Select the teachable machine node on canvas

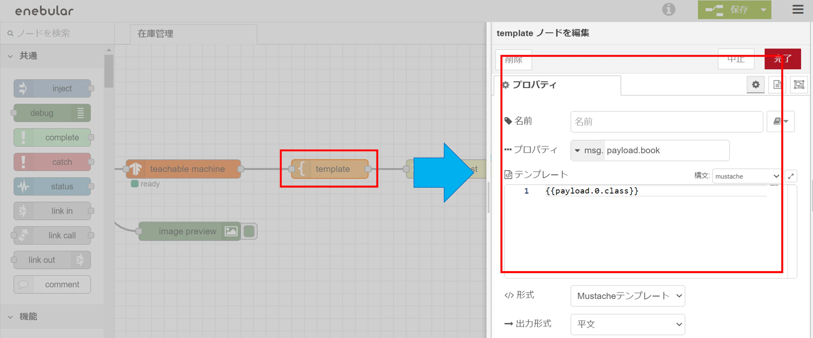point(183,169)
